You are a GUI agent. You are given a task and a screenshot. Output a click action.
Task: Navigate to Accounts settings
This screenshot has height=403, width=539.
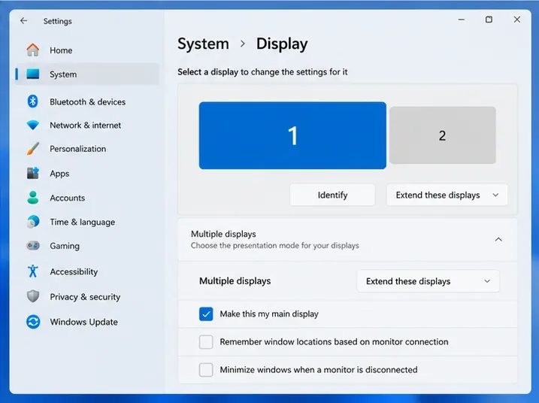(88, 198)
